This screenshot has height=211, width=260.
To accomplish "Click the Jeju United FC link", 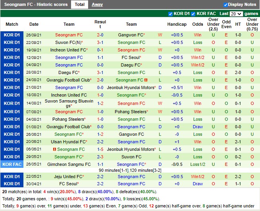I will [x=69, y=177].
